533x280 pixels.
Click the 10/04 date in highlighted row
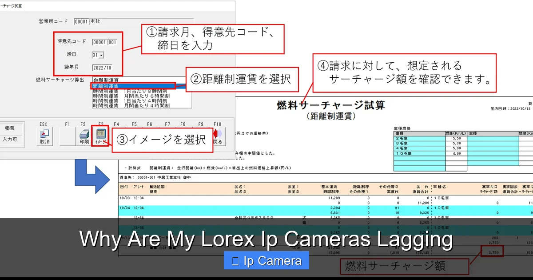click(x=124, y=208)
